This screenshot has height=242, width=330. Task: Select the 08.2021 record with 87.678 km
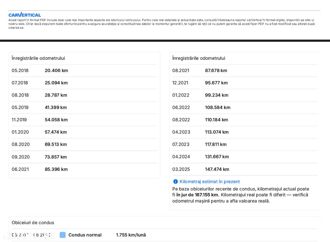pyautogui.click(x=245, y=71)
